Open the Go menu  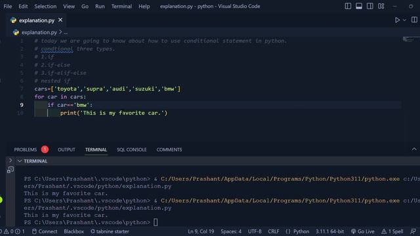point(85,6)
